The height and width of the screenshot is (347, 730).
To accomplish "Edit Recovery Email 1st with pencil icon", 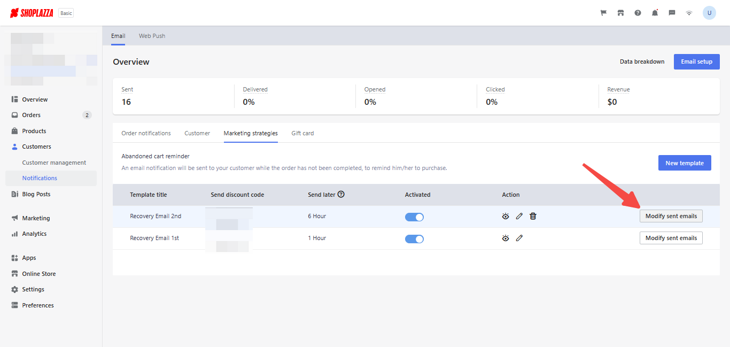I will point(519,238).
